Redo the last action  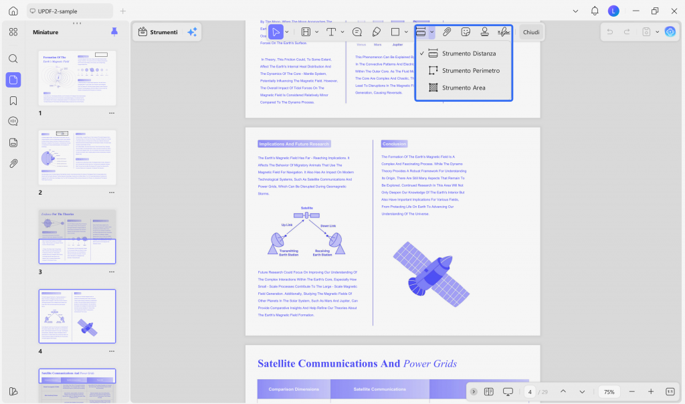click(x=627, y=32)
